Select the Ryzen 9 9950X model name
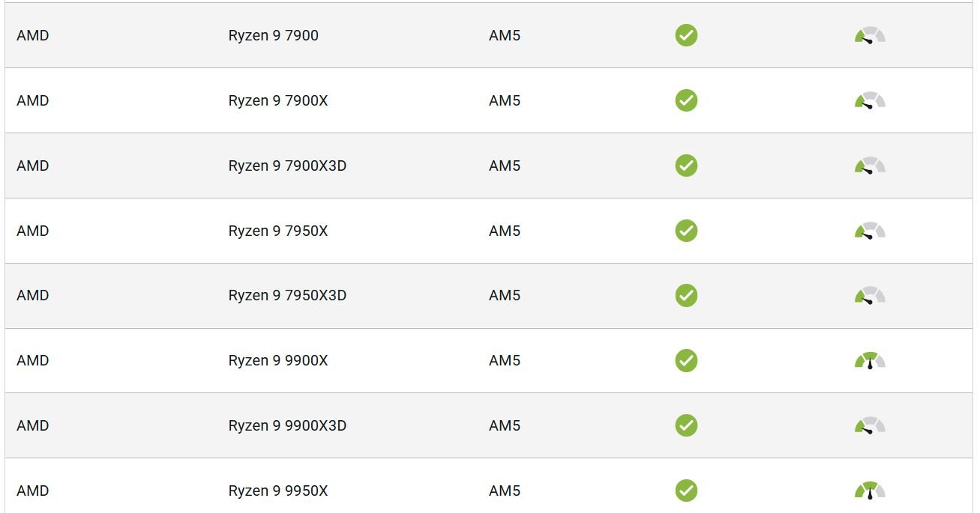 (x=277, y=491)
